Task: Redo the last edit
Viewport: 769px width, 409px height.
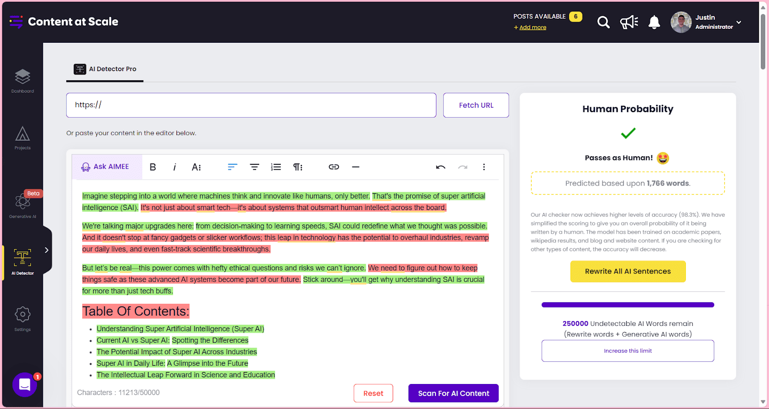Action: coord(463,167)
